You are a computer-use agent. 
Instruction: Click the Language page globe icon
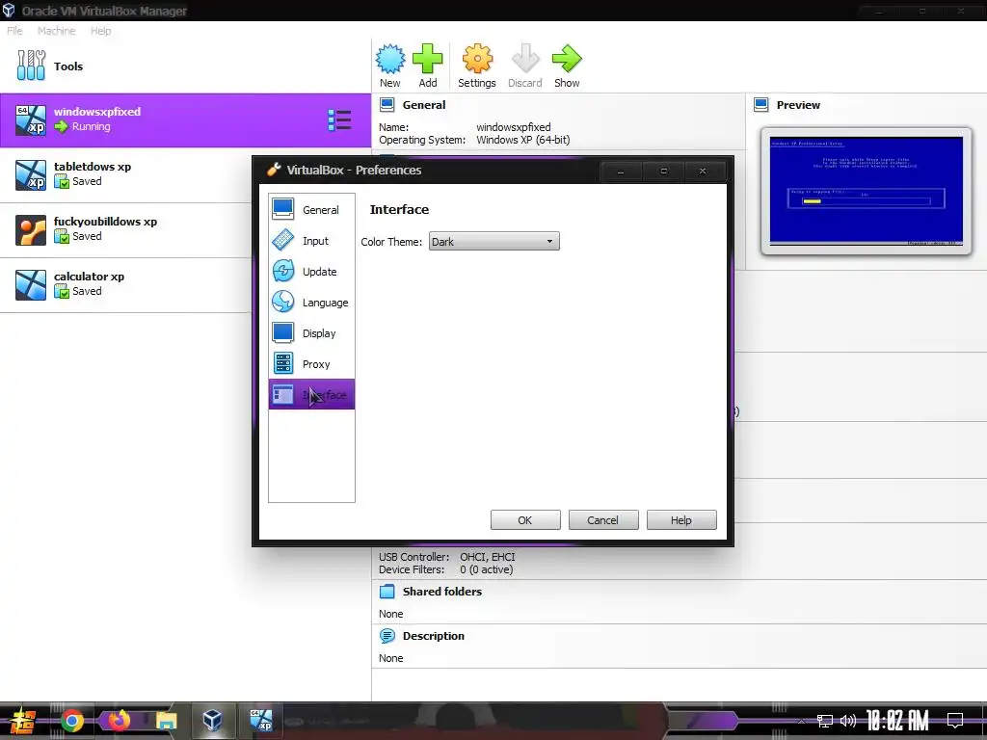tap(283, 302)
